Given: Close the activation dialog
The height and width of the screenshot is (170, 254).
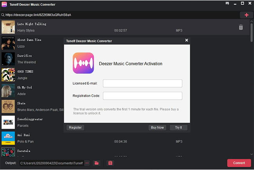Looking at the screenshot, I should pos(187,40).
